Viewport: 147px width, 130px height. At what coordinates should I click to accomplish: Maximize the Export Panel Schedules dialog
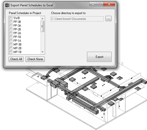100,4
